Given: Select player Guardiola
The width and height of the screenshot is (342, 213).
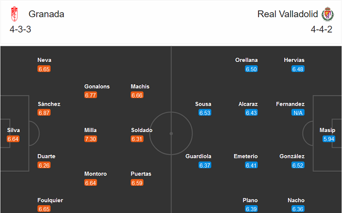Looking at the screenshot, I should click(198, 156).
